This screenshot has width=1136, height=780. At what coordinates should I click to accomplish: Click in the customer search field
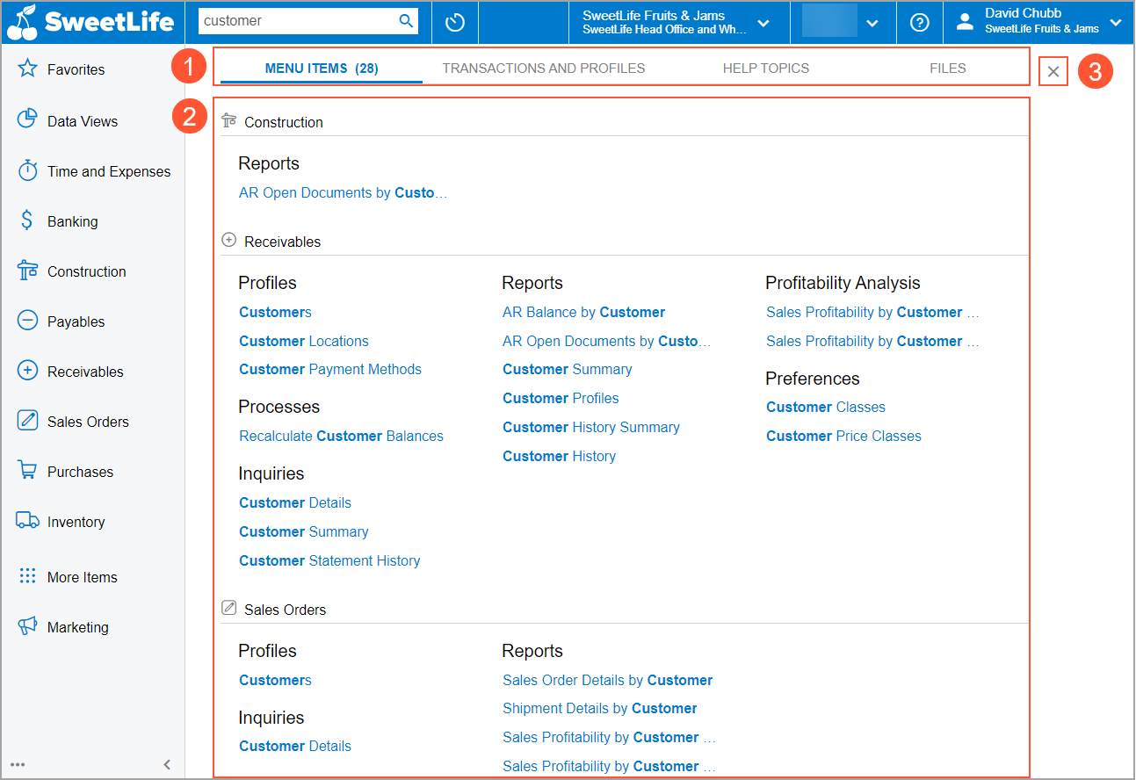click(x=297, y=21)
